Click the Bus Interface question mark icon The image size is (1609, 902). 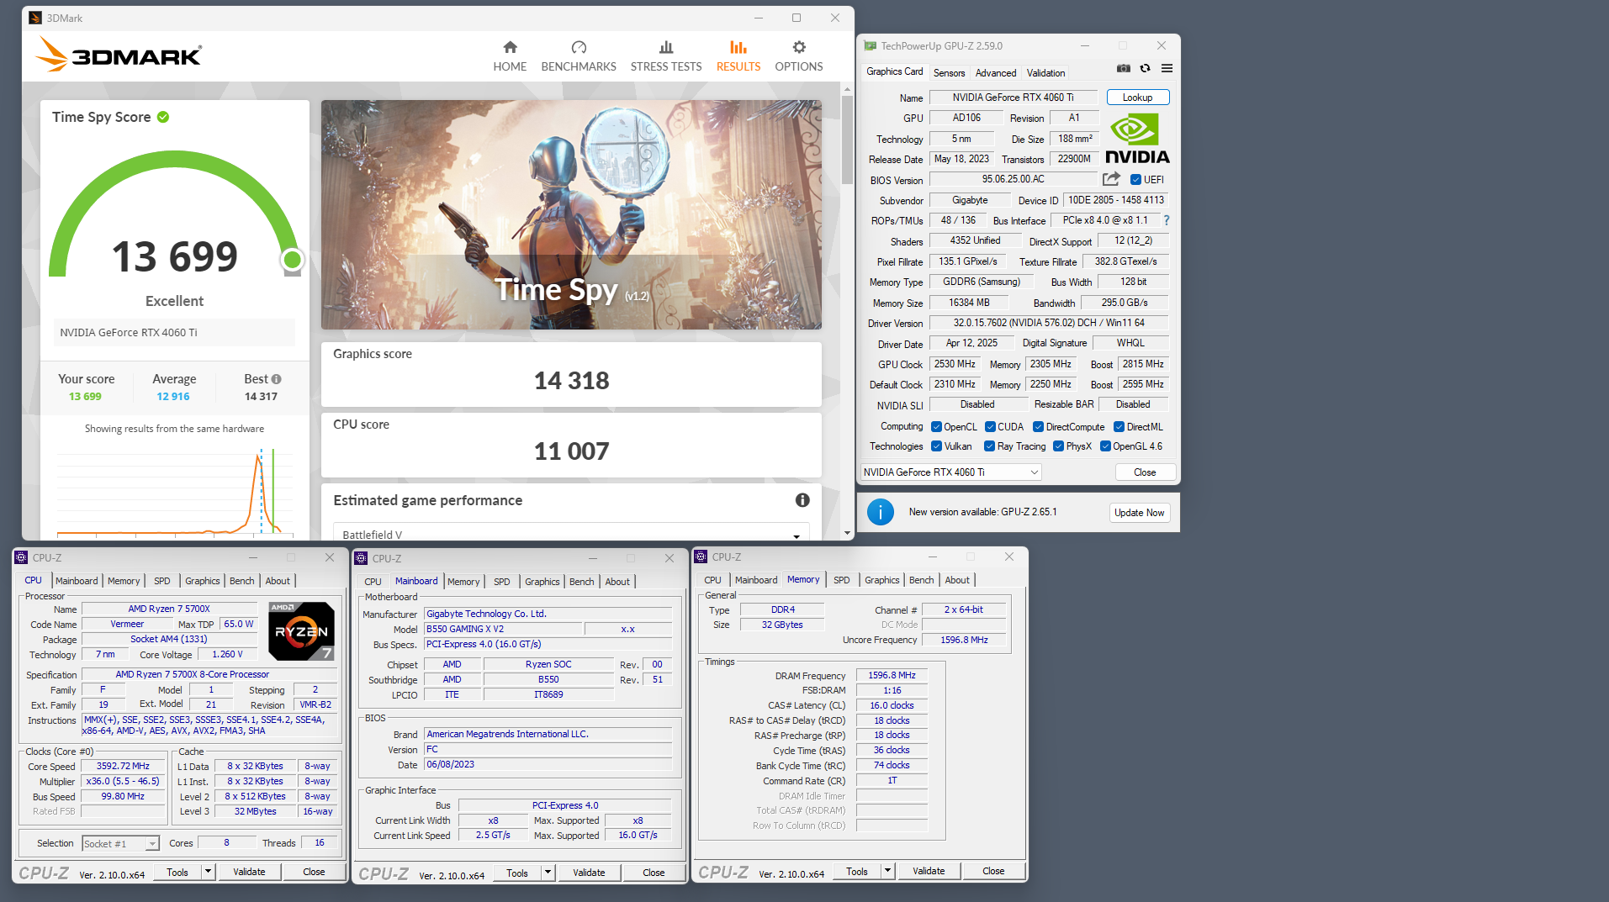1167,220
